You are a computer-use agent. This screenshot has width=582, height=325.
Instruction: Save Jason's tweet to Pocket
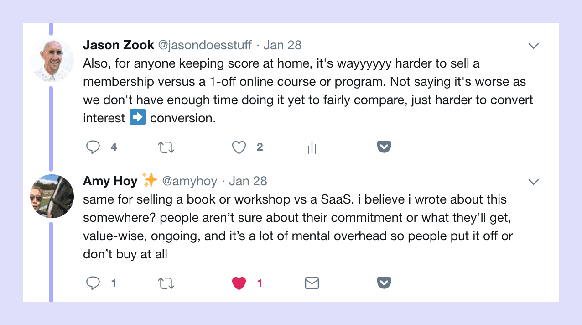(x=384, y=147)
